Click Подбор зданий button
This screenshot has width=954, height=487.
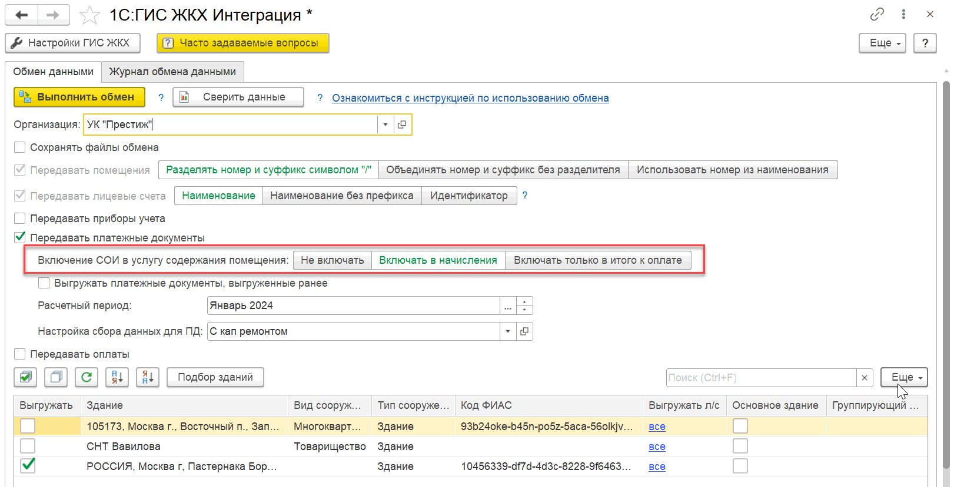[215, 377]
